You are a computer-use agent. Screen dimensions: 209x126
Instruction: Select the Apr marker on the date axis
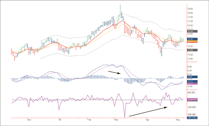(147, 119)
